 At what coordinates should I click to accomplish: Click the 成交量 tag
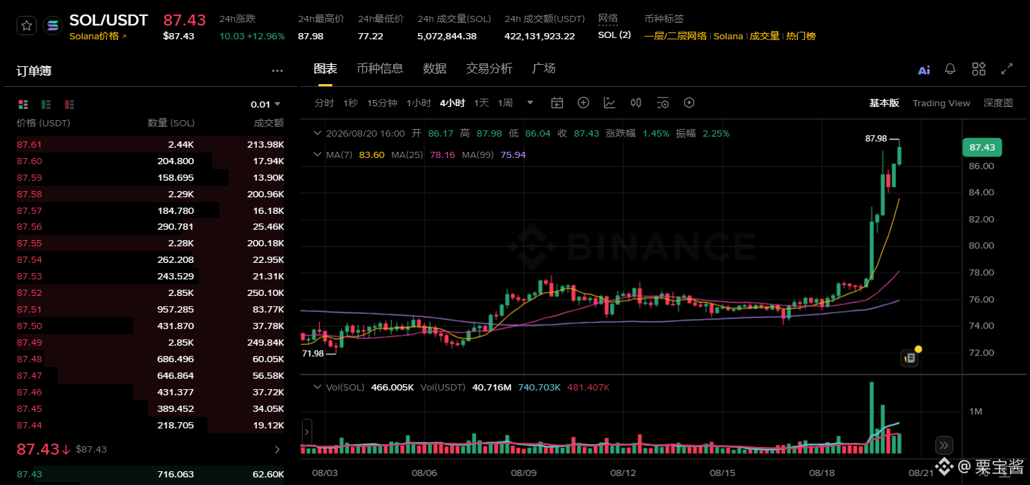(765, 36)
